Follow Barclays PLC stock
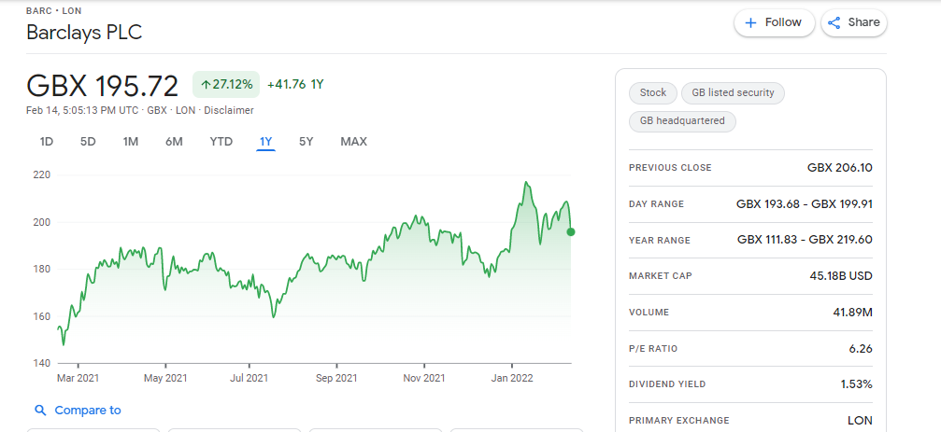The height and width of the screenshot is (432, 941). coord(774,22)
